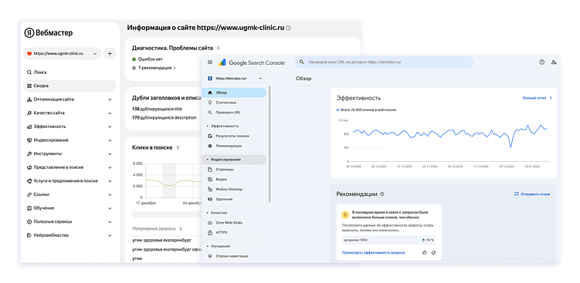This screenshot has width=580, height=283.
Task: Click 170 дублирующихся description text
Action: (x=165, y=118)
